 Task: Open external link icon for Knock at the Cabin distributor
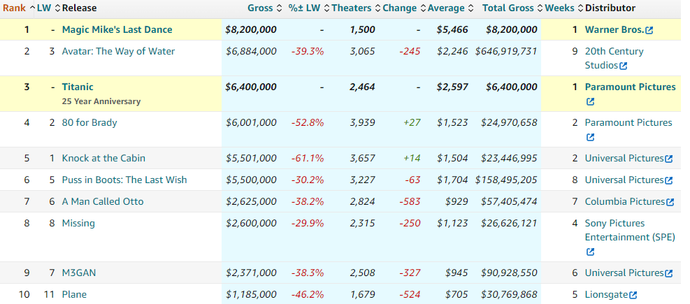(x=669, y=159)
